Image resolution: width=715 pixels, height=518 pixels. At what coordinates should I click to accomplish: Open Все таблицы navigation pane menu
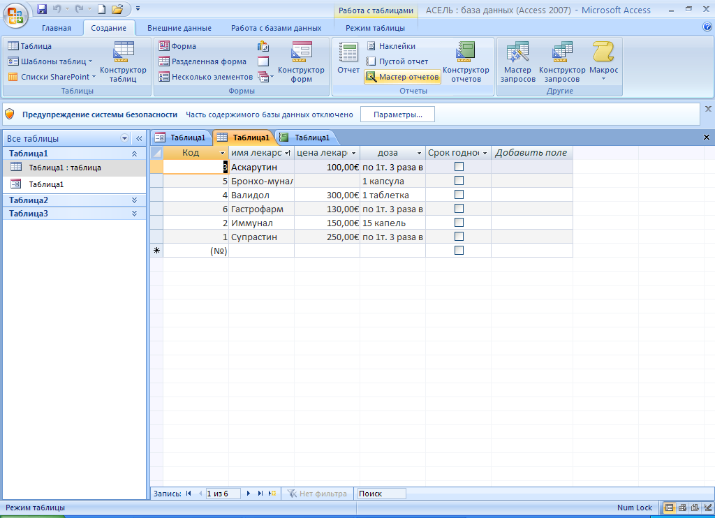(x=124, y=138)
